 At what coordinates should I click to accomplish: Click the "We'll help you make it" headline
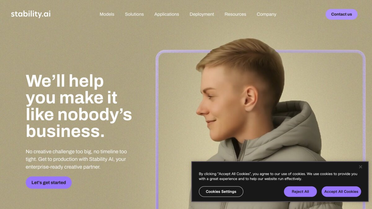(x=72, y=89)
